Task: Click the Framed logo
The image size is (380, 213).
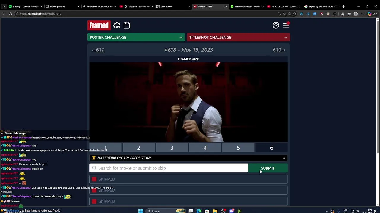Action: (x=99, y=25)
